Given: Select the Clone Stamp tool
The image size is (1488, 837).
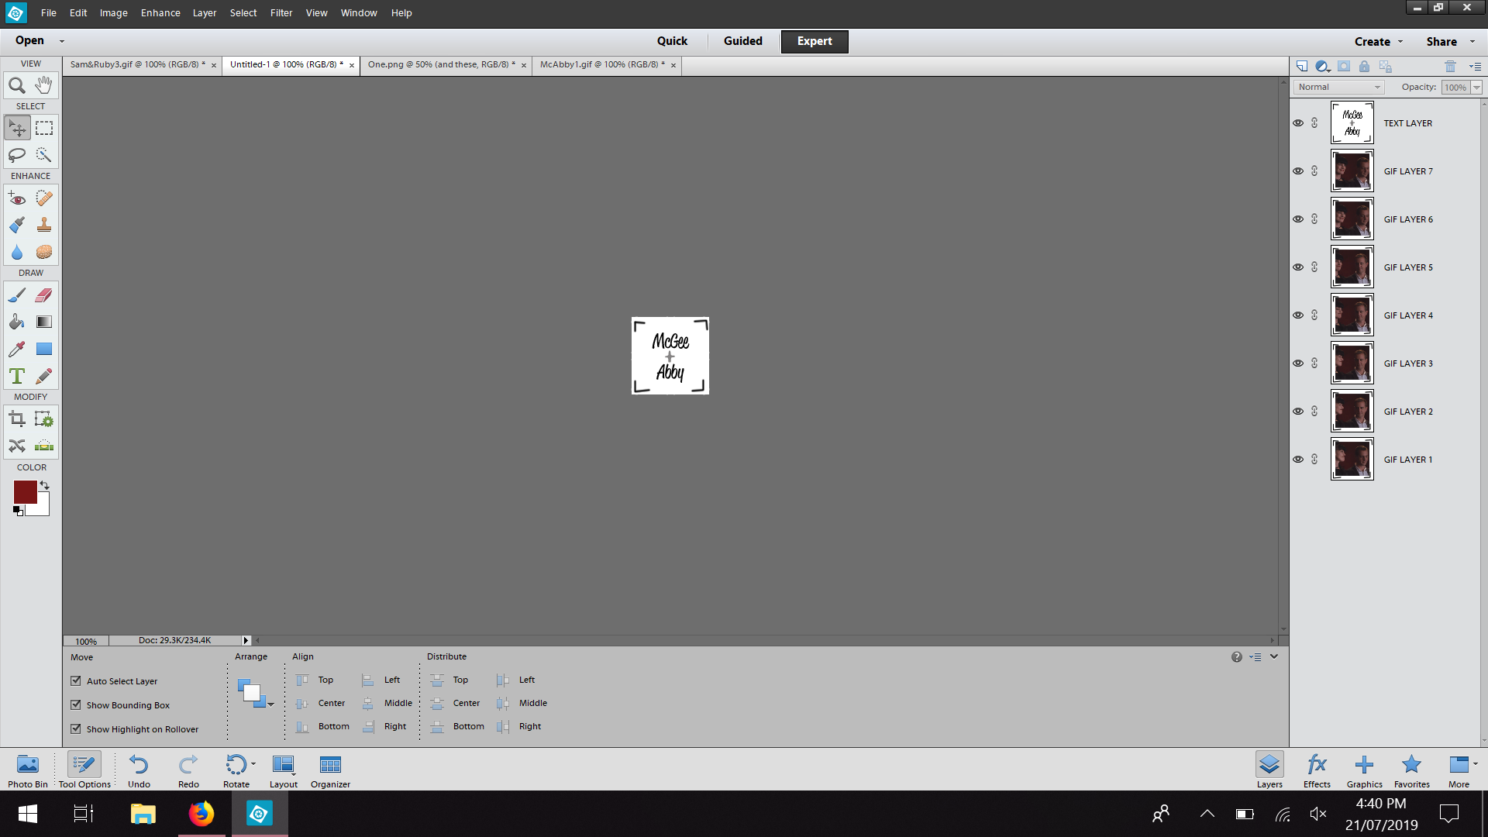Looking at the screenshot, I should pos(44,225).
